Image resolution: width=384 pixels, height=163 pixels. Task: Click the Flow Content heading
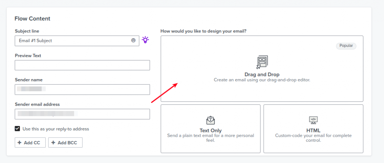click(32, 19)
